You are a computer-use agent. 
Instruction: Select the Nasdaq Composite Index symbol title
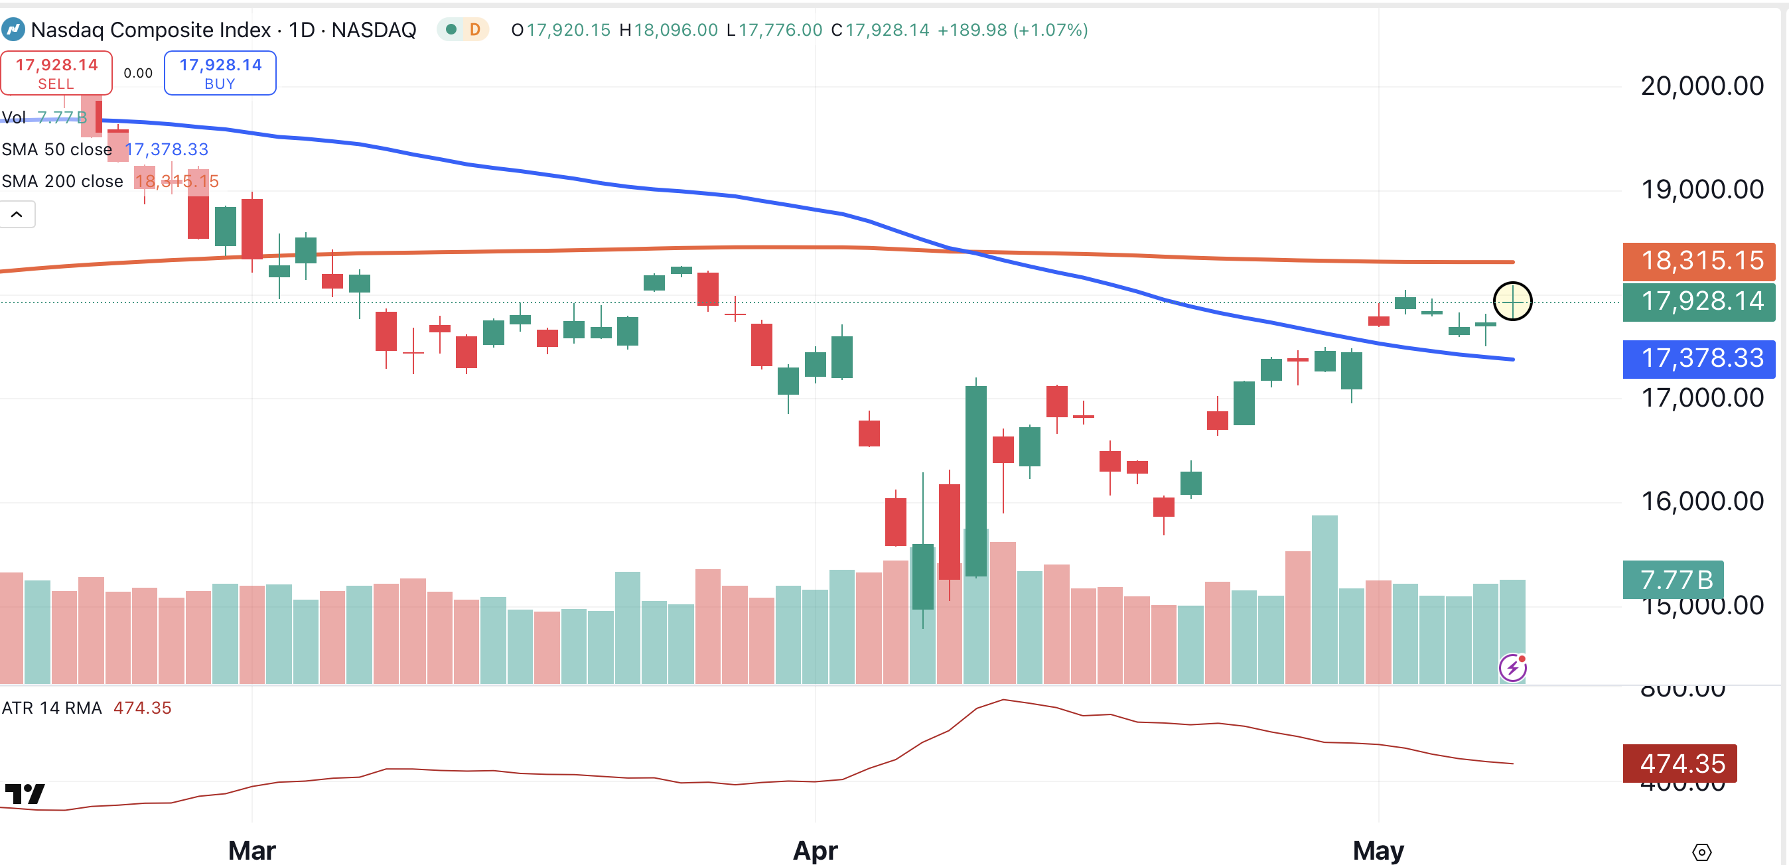point(151,30)
